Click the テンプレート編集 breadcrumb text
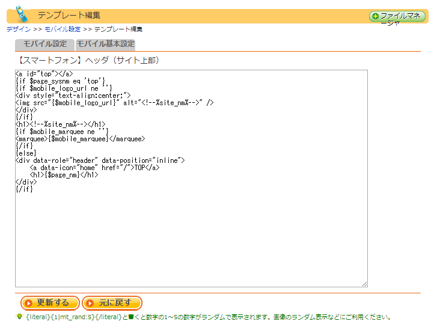The height and width of the screenshot is (336, 437). pyautogui.click(x=118, y=29)
